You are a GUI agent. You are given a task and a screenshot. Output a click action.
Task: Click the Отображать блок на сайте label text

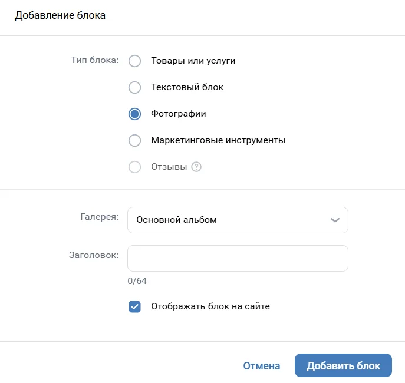click(210, 306)
